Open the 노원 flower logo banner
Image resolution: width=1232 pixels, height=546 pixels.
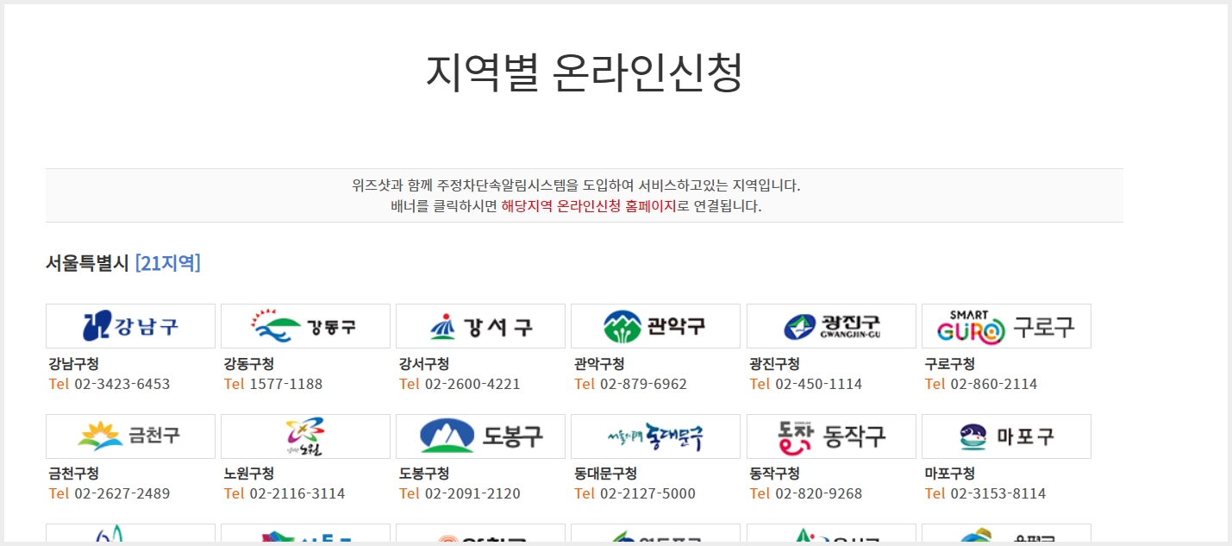[x=305, y=436]
